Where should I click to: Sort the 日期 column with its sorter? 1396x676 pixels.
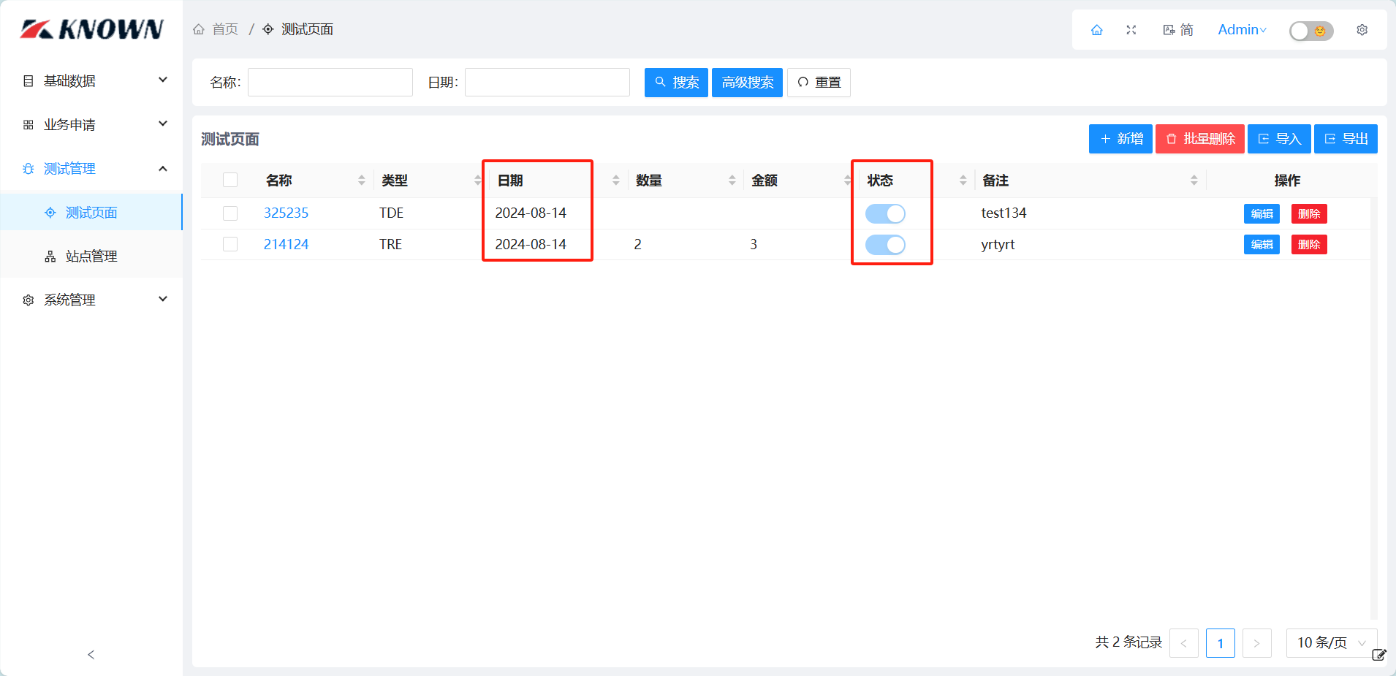tap(616, 181)
